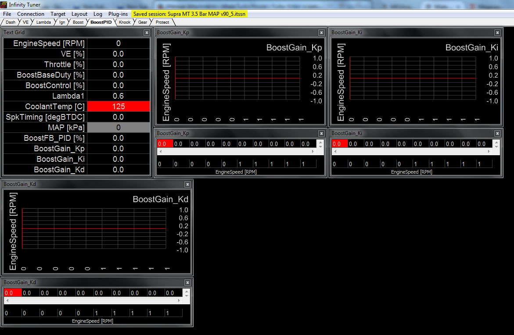This screenshot has width=514, height=335.
Task: Select the MAP [kPa] value cell
Action: click(119, 128)
